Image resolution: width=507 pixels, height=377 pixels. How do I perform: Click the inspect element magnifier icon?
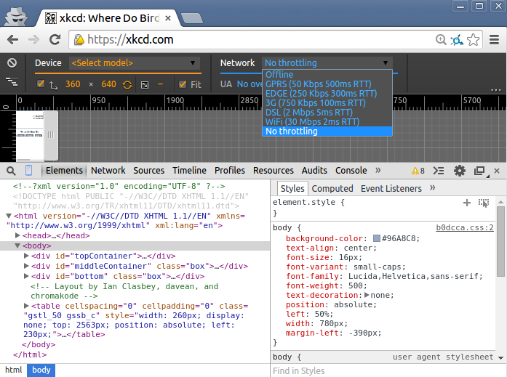[x=11, y=171]
